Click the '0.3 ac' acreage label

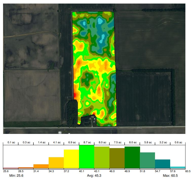[27, 142]
